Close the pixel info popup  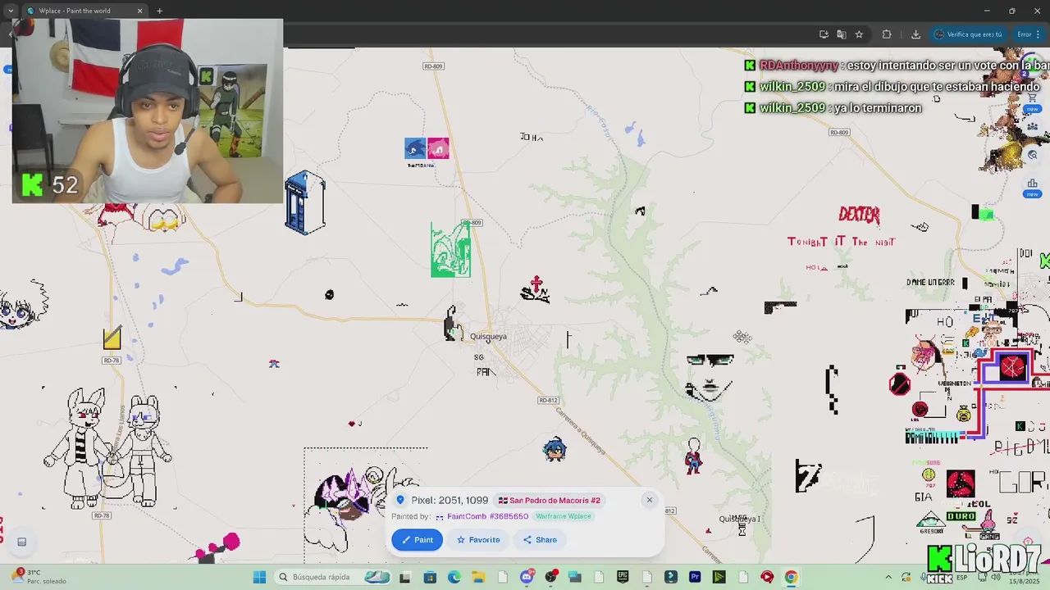649,500
